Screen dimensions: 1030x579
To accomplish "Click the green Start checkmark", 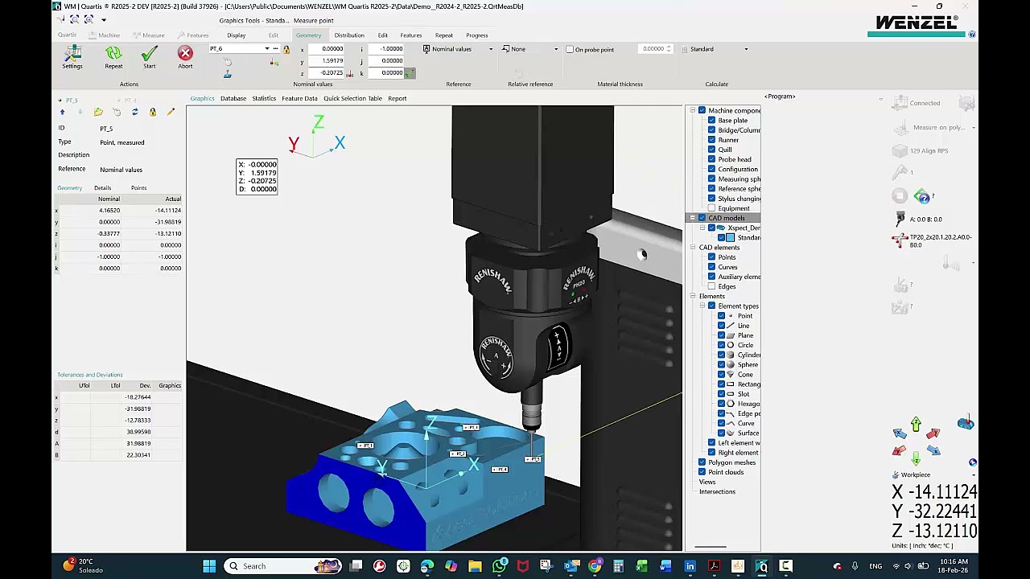I will pos(149,54).
